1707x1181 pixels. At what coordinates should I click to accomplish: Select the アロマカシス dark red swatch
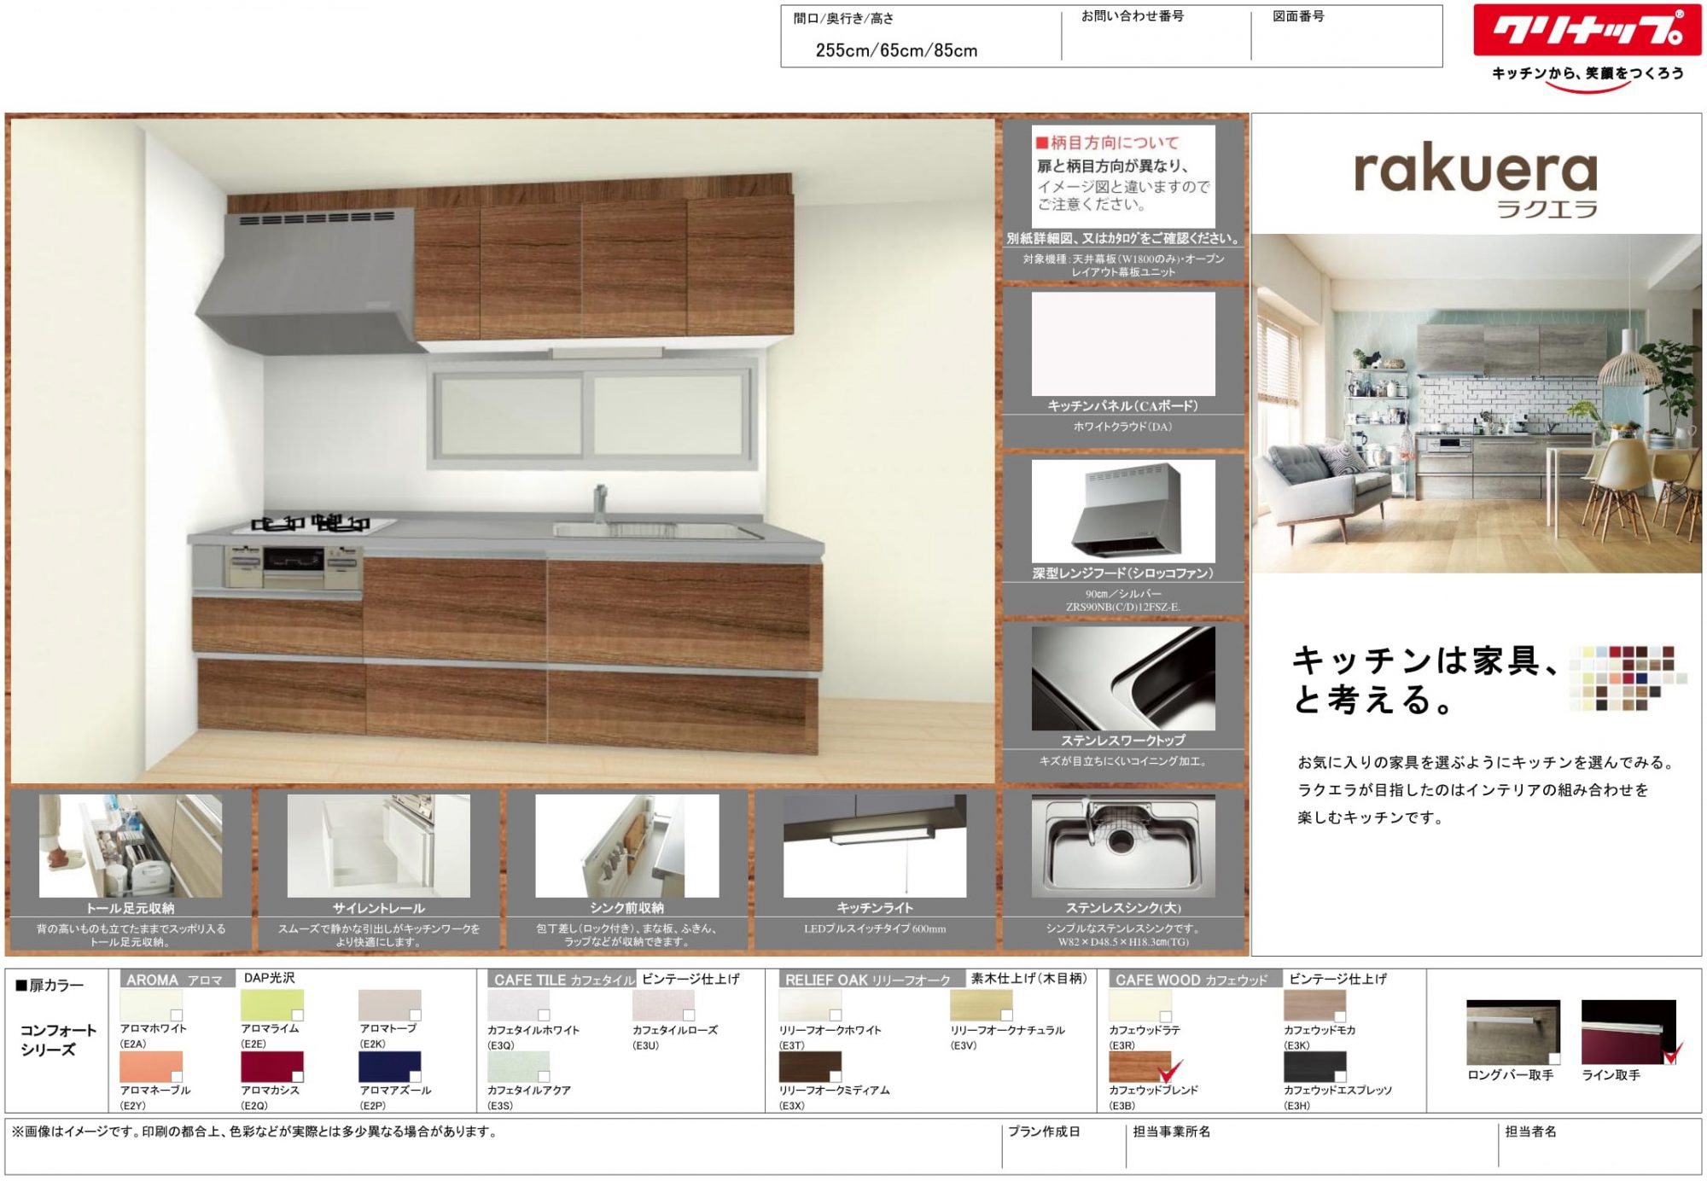coord(272,1067)
